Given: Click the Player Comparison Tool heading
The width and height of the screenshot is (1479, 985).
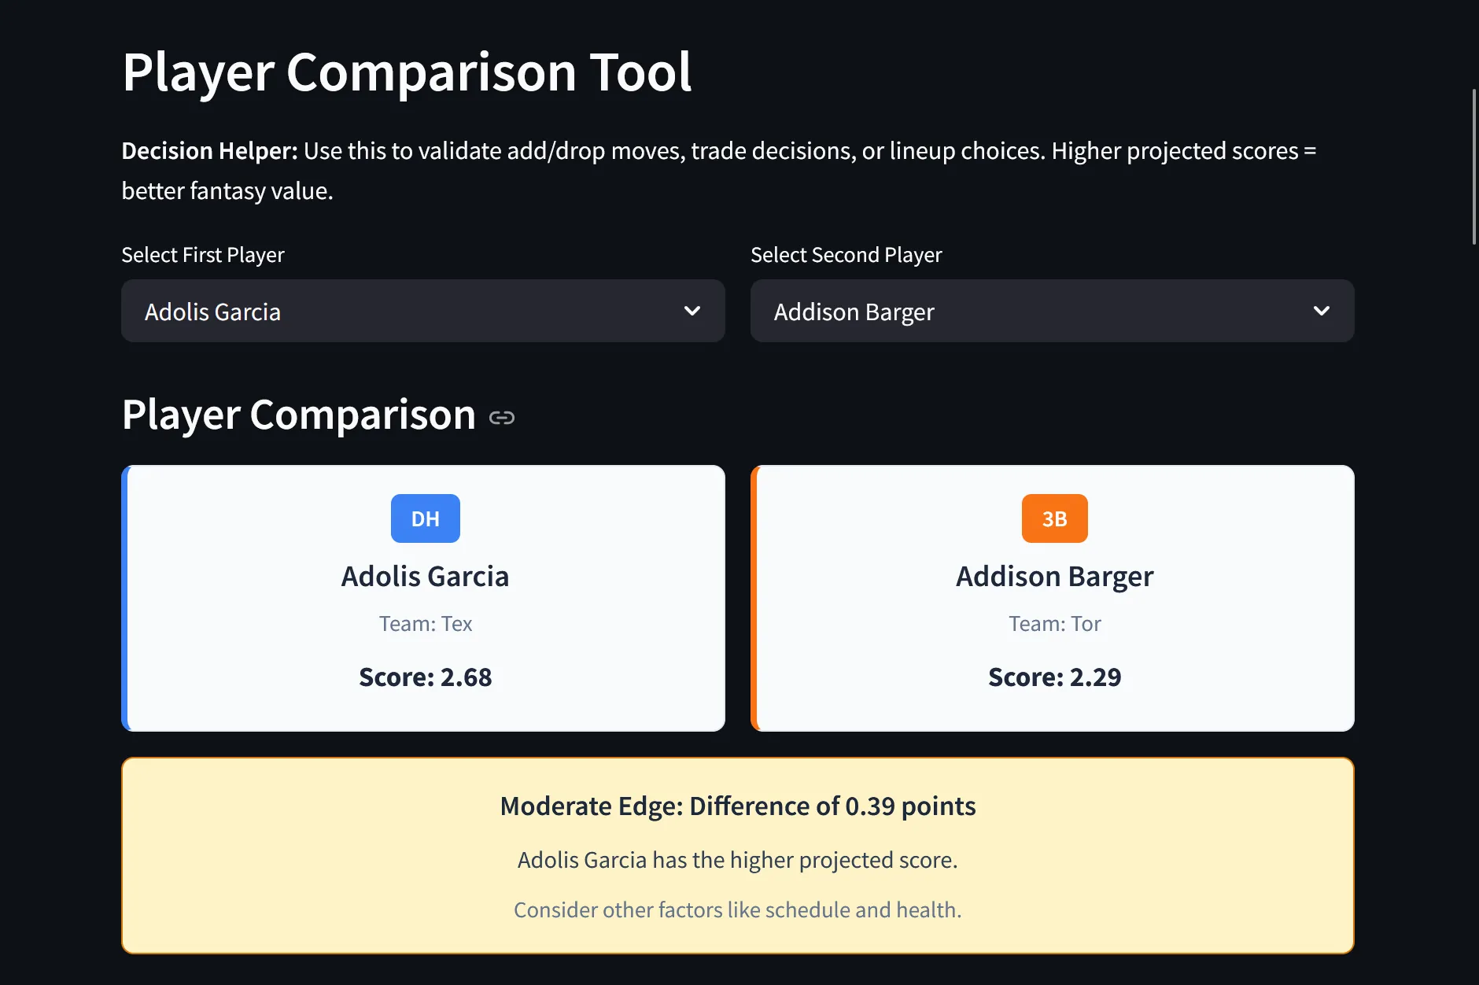Looking at the screenshot, I should pyautogui.click(x=407, y=71).
